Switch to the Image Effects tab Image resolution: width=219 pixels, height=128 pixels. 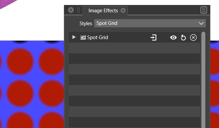(x=103, y=11)
